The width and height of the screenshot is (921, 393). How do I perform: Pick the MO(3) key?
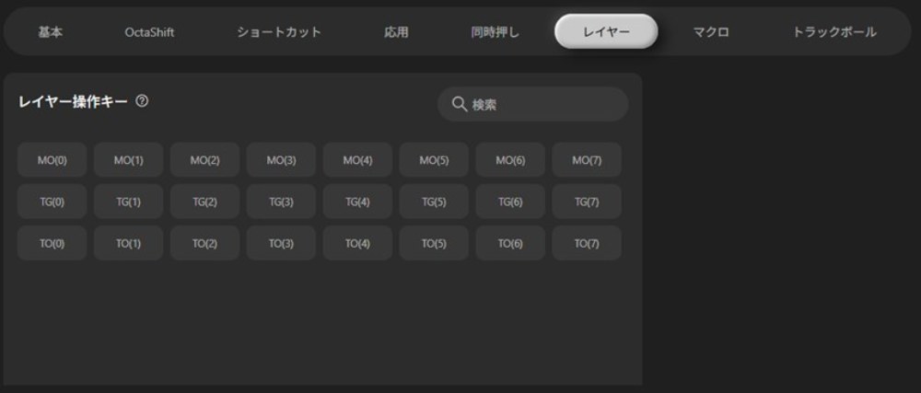point(281,159)
